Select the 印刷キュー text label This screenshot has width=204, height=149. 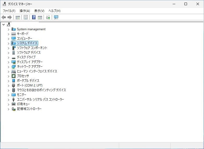point(23,104)
